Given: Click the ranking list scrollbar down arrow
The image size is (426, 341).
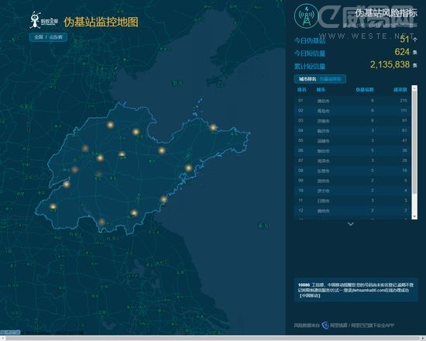Looking at the screenshot, I should (x=414, y=216).
